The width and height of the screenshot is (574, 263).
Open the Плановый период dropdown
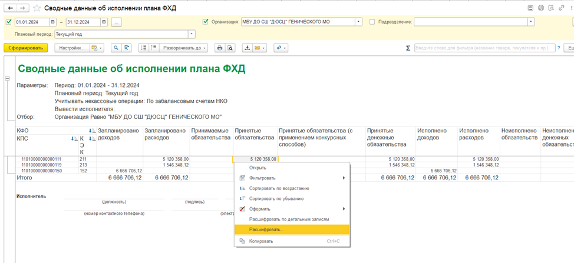(x=192, y=34)
